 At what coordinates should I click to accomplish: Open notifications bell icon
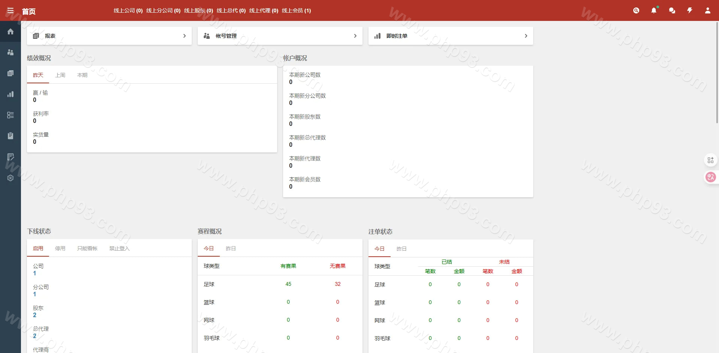(654, 10)
